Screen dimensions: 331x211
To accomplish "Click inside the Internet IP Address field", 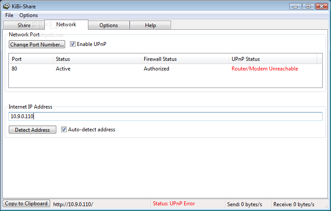I will coord(165,116).
